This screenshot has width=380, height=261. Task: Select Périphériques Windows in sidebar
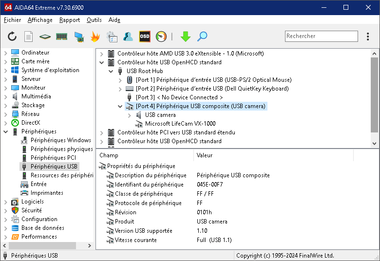click(61, 140)
